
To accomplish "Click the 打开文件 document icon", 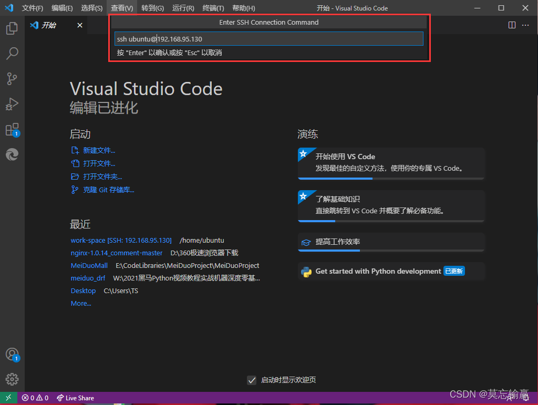I will pyautogui.click(x=75, y=163).
